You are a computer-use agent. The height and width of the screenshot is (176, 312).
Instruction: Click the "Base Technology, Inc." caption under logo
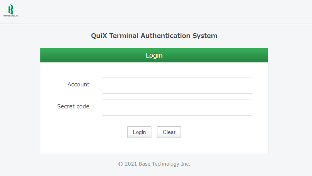(11, 16)
